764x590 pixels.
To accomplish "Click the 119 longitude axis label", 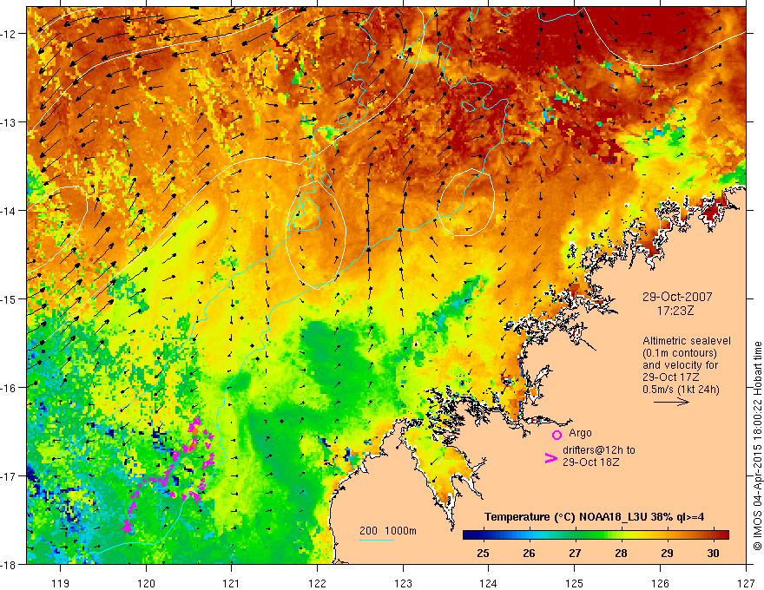I will [61, 583].
